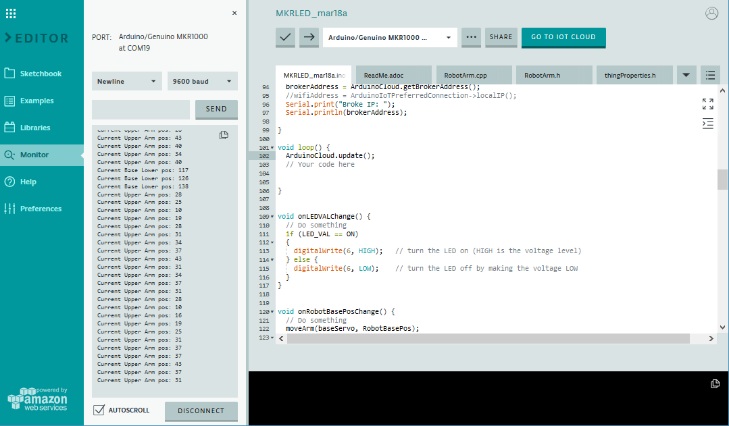Open the 9600 baud rate dropdown

click(202, 81)
